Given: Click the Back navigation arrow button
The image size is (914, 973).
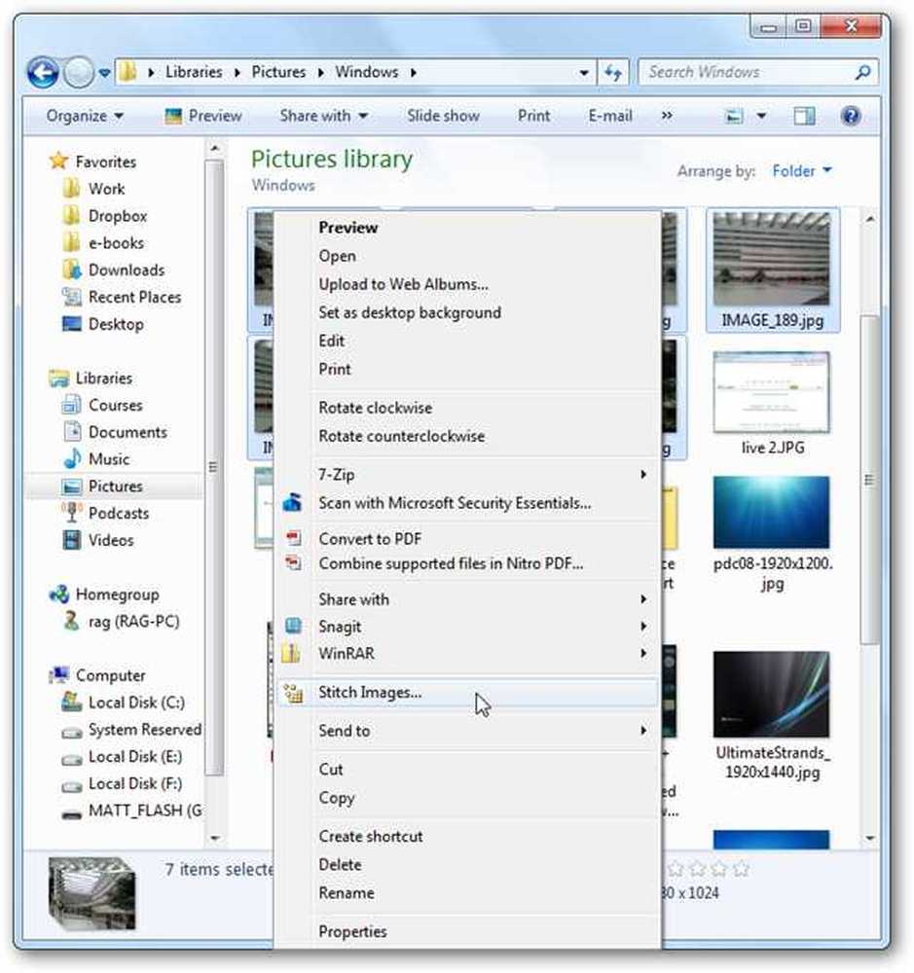Looking at the screenshot, I should (x=42, y=73).
